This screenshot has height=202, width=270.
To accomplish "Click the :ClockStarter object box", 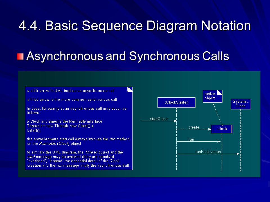I will 176,103.
